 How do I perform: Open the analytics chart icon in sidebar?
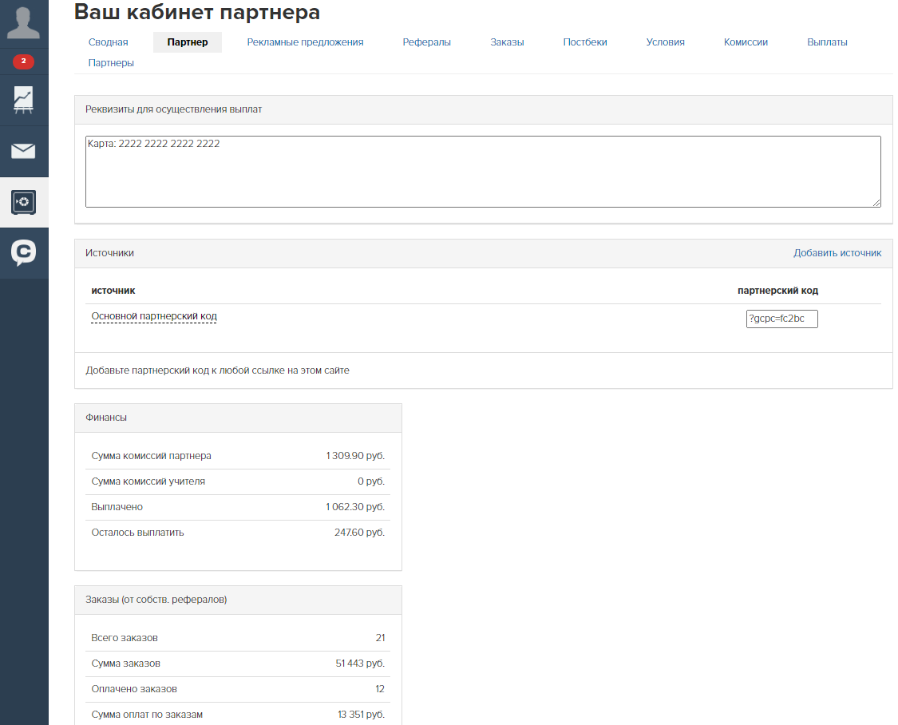(x=23, y=100)
